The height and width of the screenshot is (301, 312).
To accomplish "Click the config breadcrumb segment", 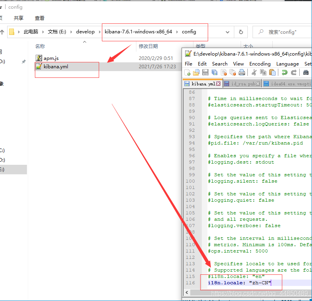I will coord(189,32).
